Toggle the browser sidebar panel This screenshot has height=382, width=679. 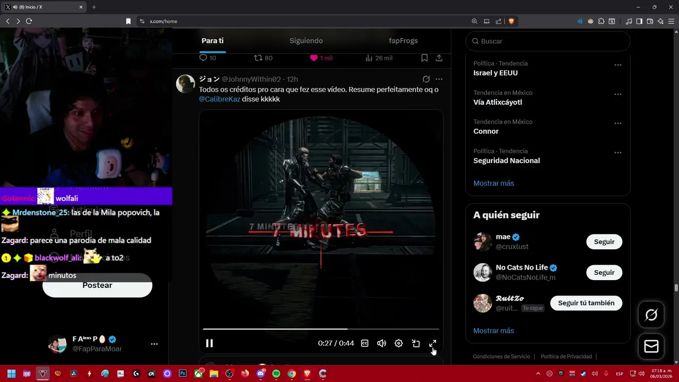tap(639, 21)
